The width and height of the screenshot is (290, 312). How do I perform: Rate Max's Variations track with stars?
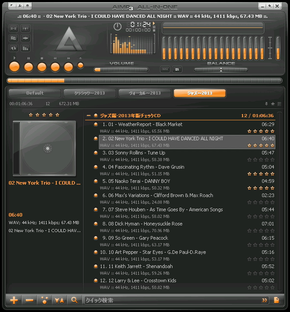[x=261, y=202]
